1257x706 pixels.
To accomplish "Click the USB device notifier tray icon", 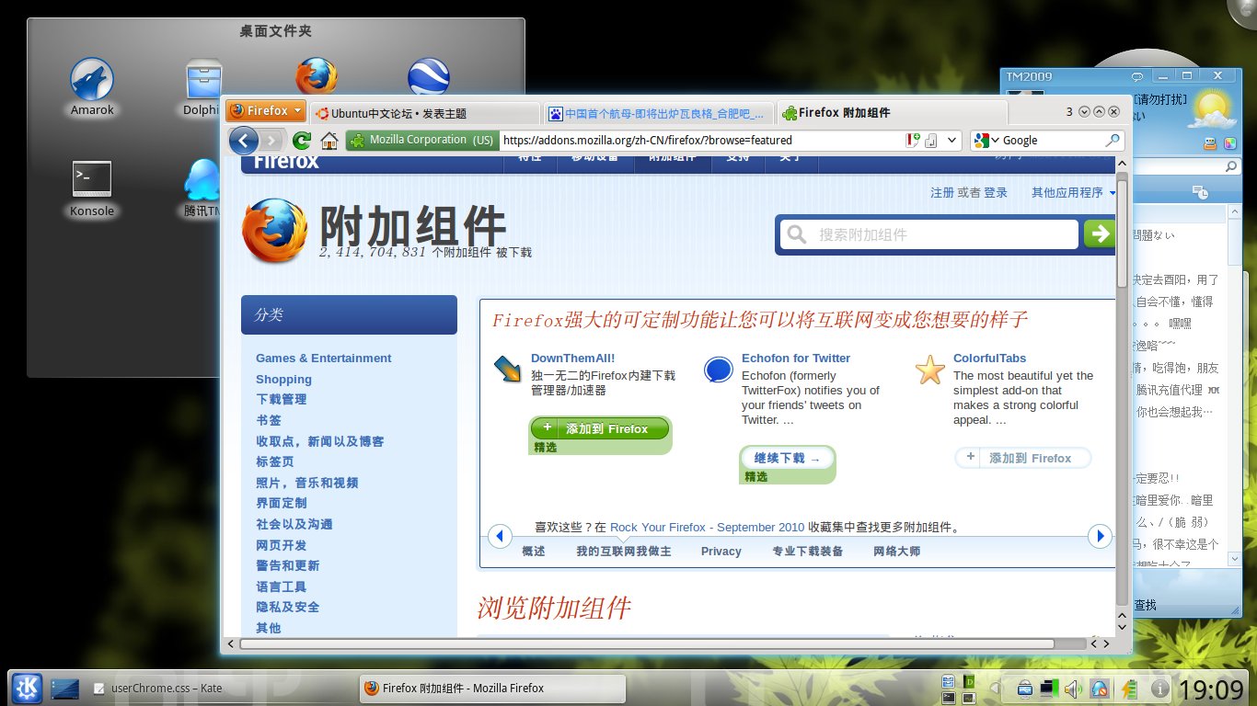I will [1024, 689].
